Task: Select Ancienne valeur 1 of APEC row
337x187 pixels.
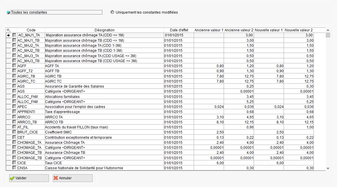Action: coord(209,107)
